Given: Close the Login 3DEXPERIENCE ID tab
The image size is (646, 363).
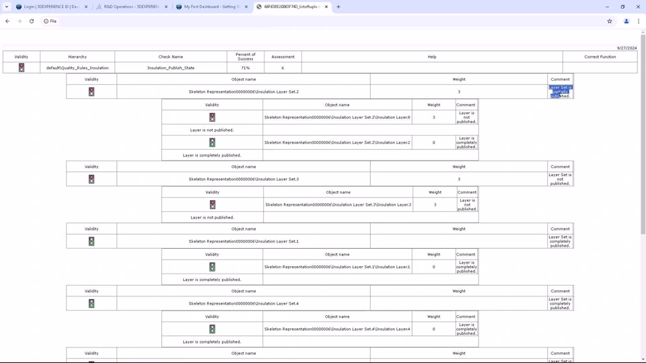Looking at the screenshot, I should 86,7.
